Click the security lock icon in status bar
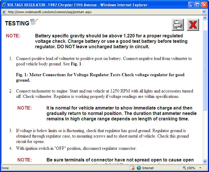 132,168
